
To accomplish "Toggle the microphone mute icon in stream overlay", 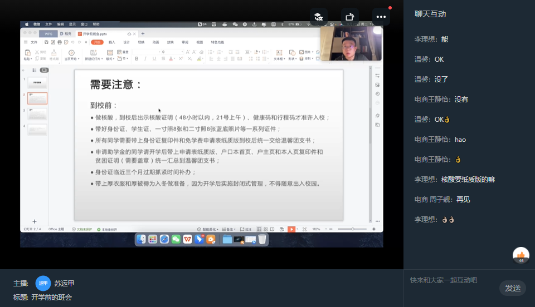I will [x=319, y=17].
